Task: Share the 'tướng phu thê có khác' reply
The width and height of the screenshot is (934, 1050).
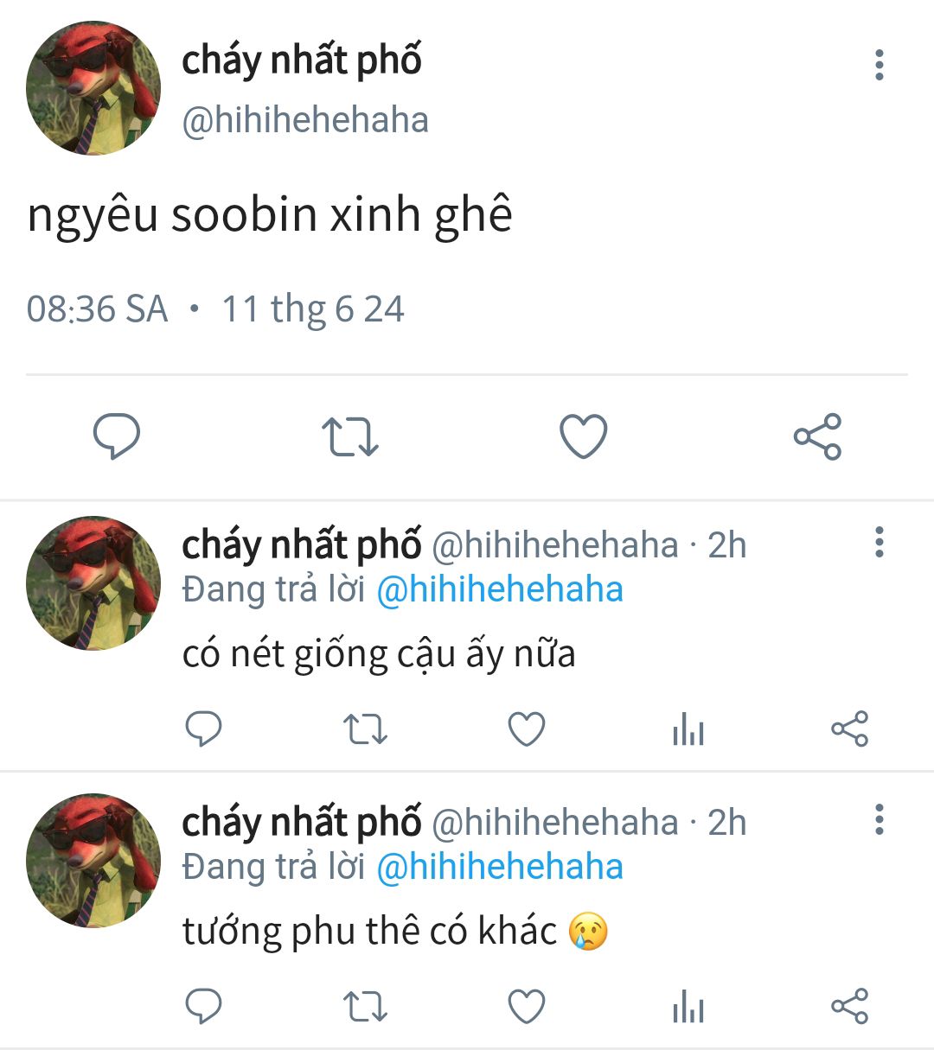Action: [x=849, y=1007]
